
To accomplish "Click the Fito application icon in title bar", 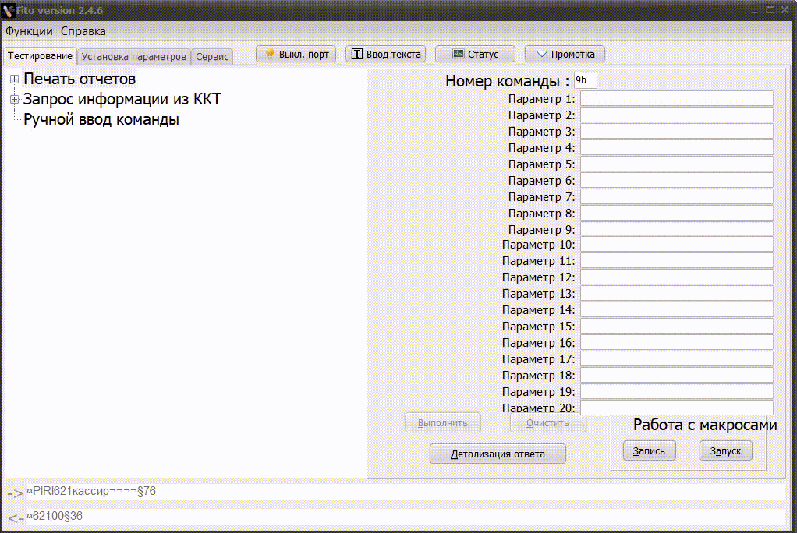I will (x=9, y=10).
